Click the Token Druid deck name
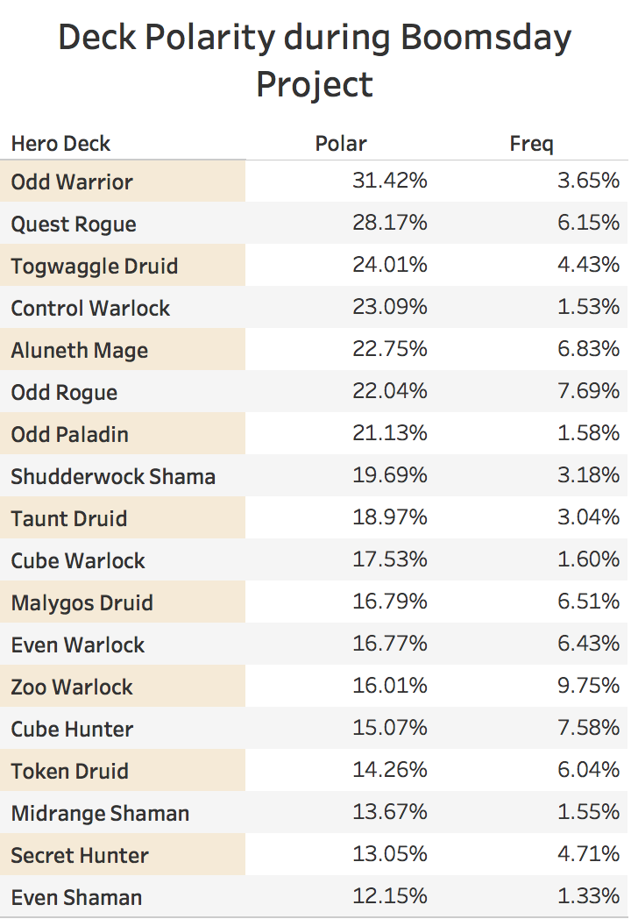Screen dimensions: 631x919 [70, 772]
